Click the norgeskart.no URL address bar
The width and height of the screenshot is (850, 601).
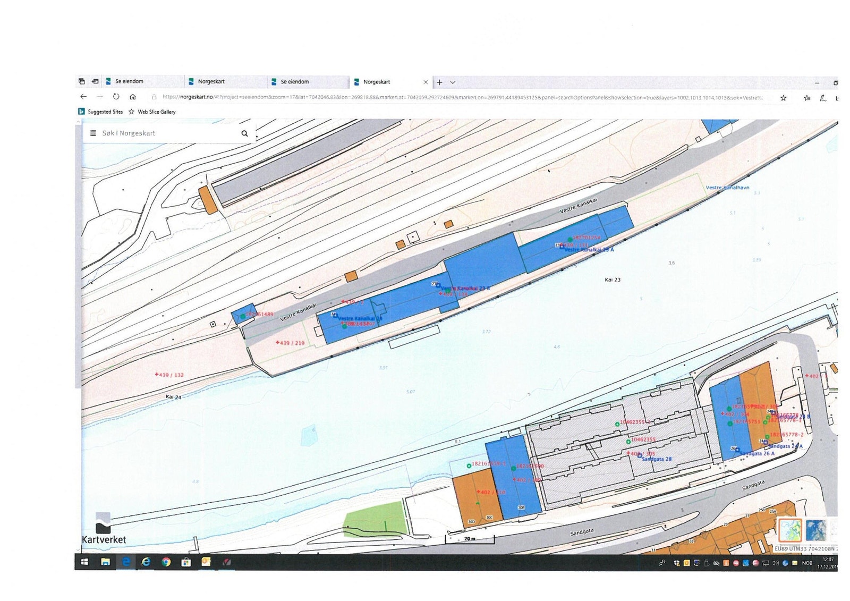coord(462,97)
